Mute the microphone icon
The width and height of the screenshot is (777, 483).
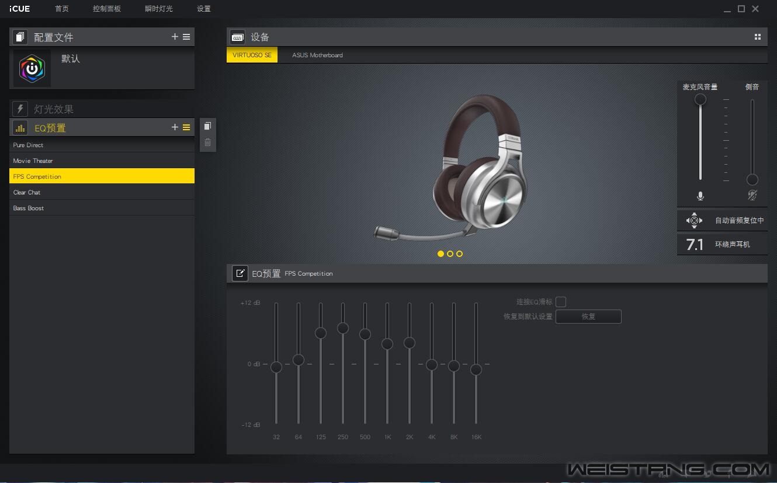coord(700,196)
